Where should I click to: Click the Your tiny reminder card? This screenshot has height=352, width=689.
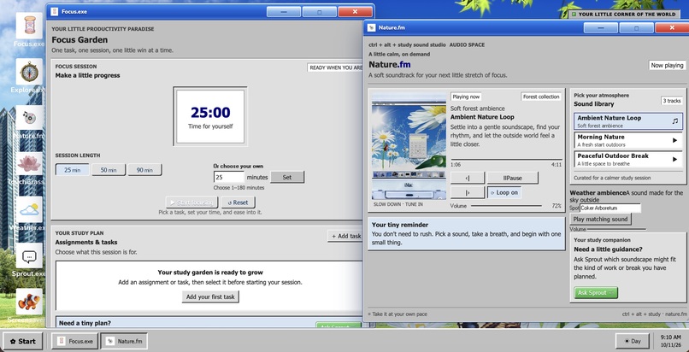click(466, 233)
